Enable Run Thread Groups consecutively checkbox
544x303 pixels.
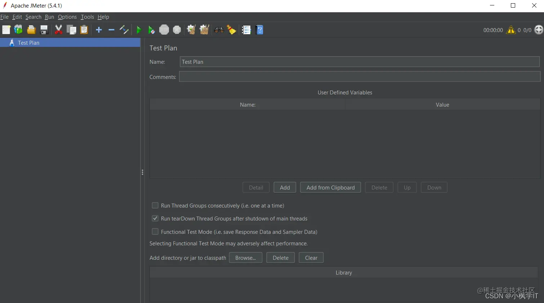(155, 205)
